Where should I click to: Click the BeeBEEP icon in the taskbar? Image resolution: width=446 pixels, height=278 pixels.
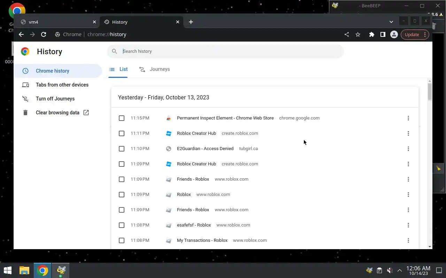pyautogui.click(x=61, y=270)
